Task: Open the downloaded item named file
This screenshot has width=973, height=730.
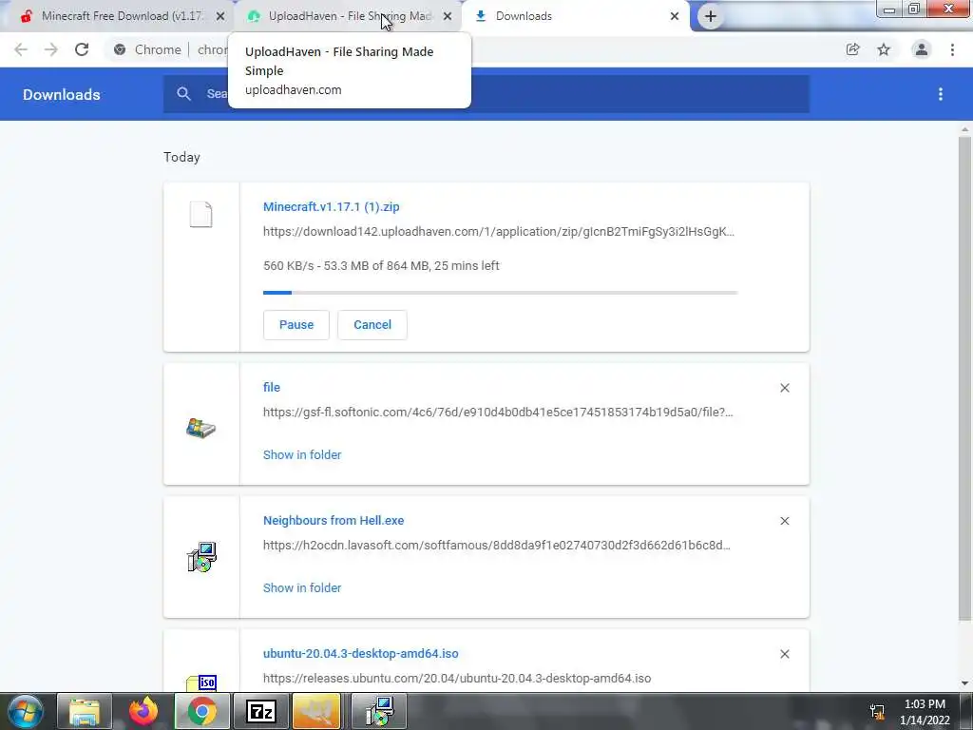Action: [x=271, y=388]
